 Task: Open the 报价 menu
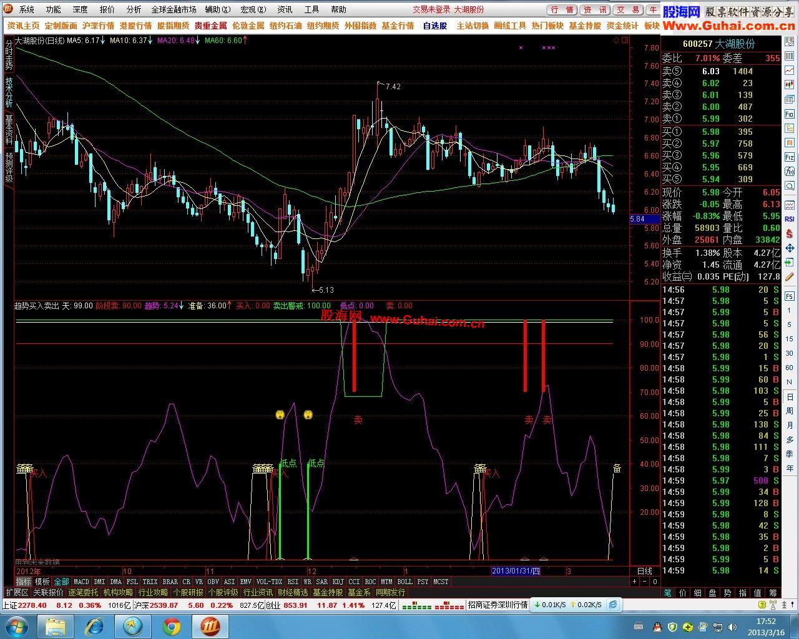point(107,9)
